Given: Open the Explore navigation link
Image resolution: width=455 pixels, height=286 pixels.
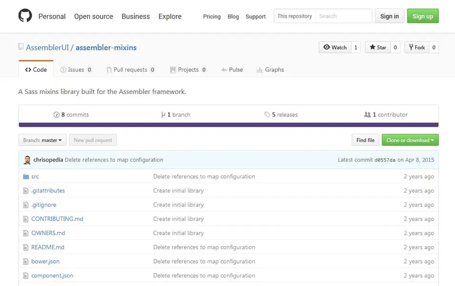Looking at the screenshot, I should coord(170,17).
